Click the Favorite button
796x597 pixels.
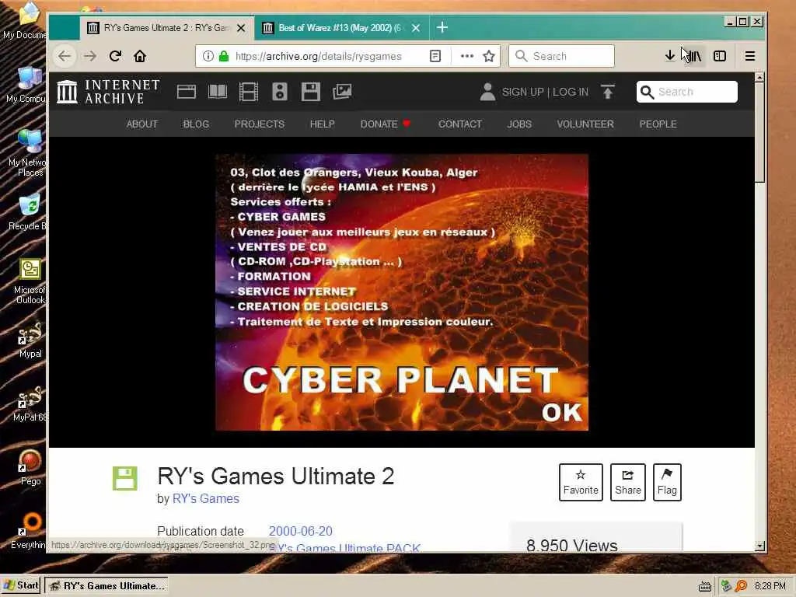pyautogui.click(x=581, y=482)
